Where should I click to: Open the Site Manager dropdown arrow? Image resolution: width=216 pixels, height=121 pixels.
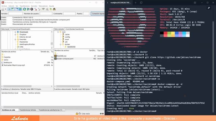click(x=5, y=9)
